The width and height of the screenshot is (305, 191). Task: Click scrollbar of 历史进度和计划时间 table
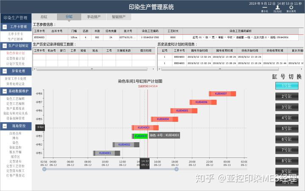pyautogui.click(x=220, y=69)
